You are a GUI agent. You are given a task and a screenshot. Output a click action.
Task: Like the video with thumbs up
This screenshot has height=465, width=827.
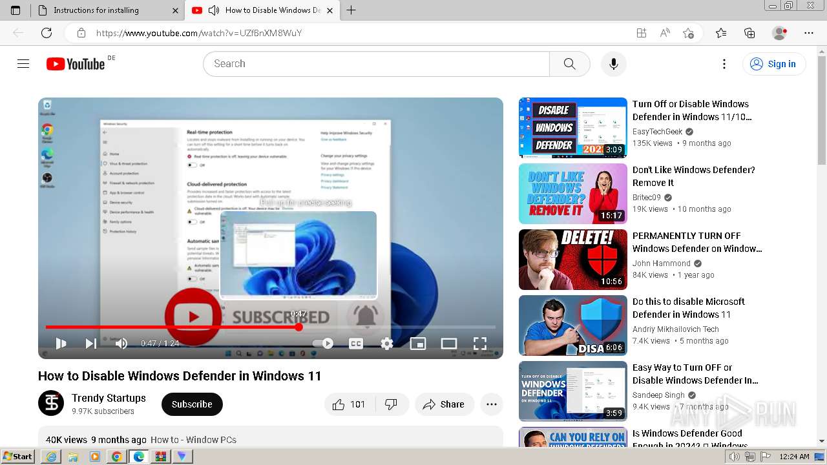349,404
